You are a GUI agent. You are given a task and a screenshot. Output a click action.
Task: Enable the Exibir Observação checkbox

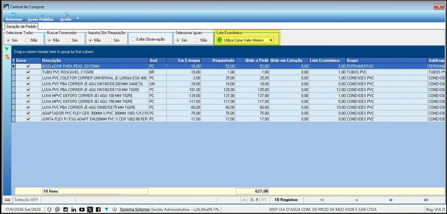point(148,39)
